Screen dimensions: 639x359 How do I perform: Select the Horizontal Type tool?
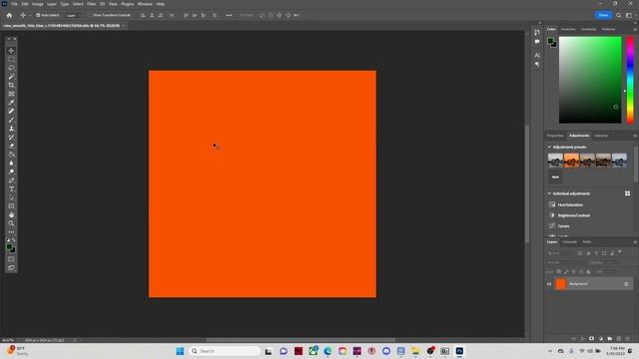click(x=11, y=188)
